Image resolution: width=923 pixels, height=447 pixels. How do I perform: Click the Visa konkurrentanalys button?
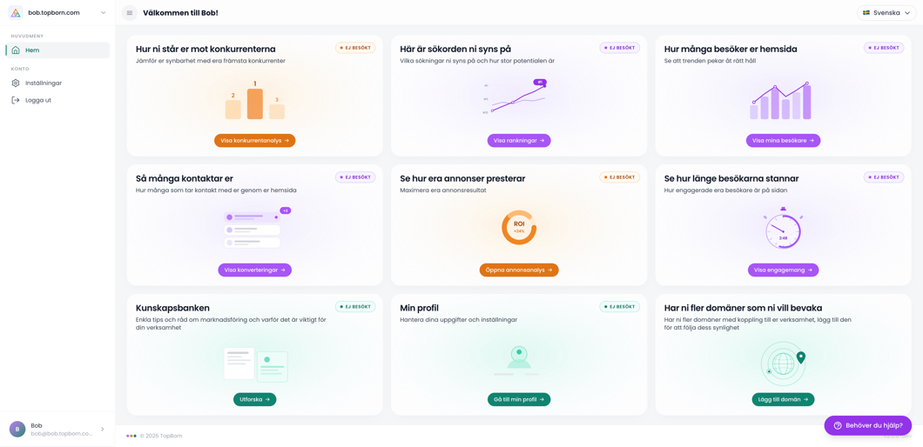[255, 141]
